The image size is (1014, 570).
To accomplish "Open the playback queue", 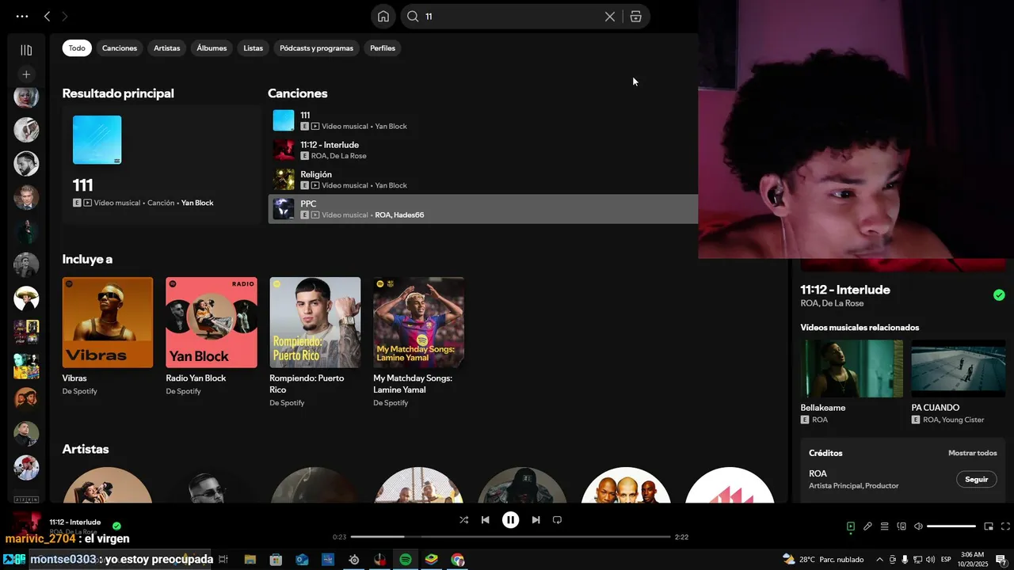I will click(x=885, y=526).
